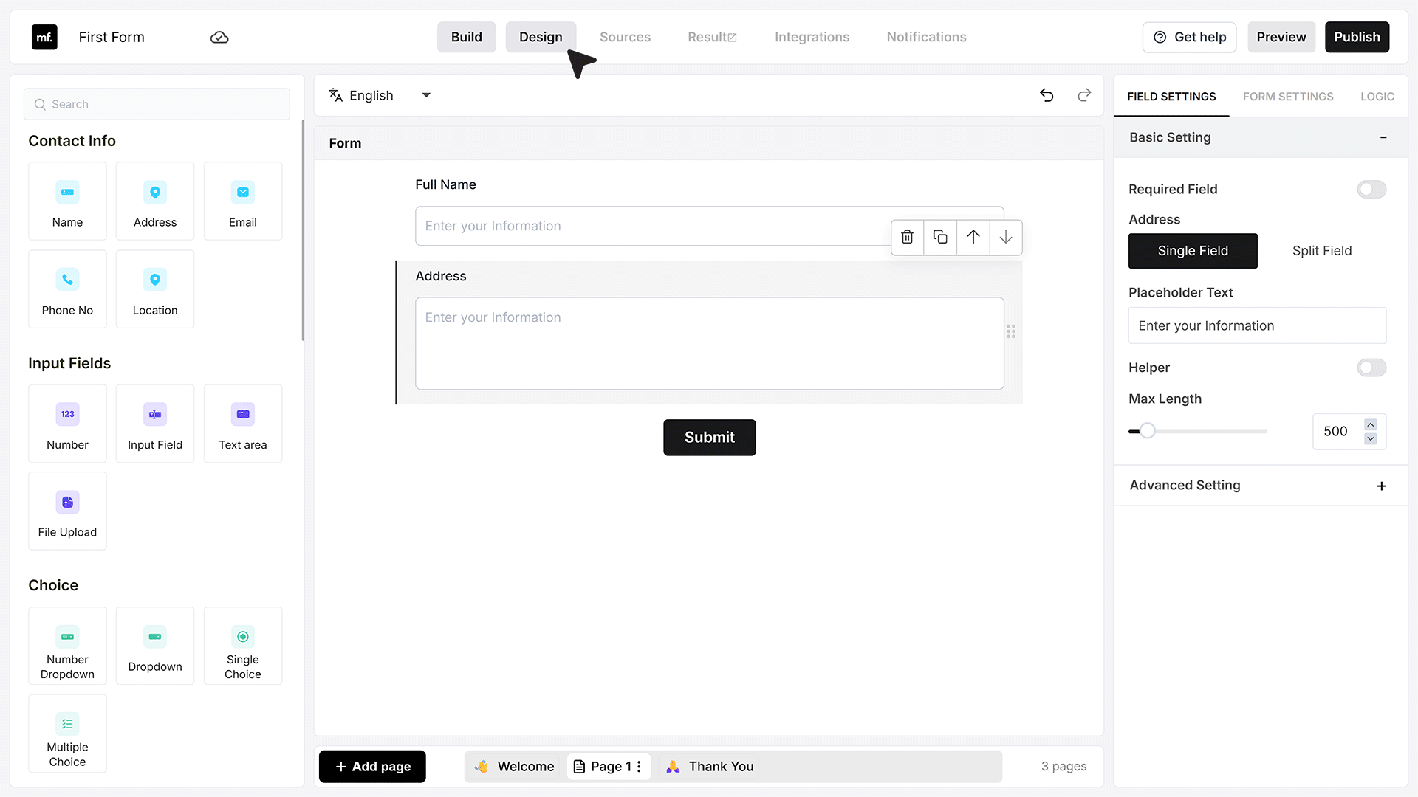Open the English language dropdown
1418x797 pixels.
click(x=380, y=95)
